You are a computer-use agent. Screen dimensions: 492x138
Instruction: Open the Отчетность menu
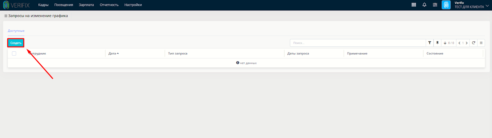pyautogui.click(x=109, y=5)
